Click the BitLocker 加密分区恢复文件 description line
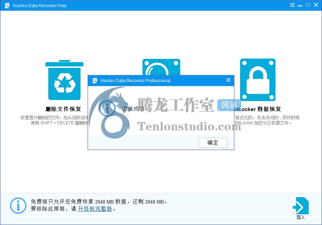The width and height of the screenshot is (322, 225). pos(263,123)
